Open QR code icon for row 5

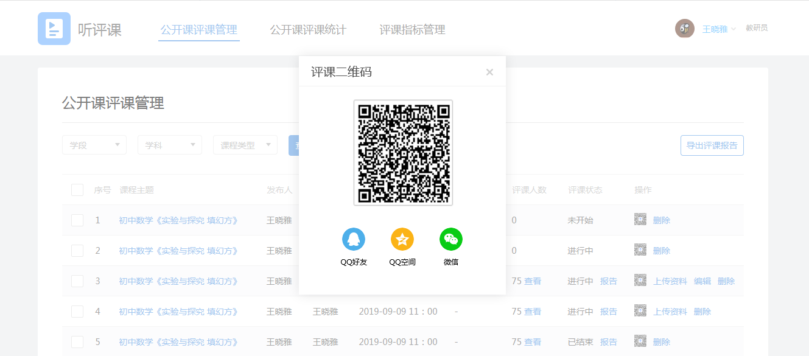640,341
